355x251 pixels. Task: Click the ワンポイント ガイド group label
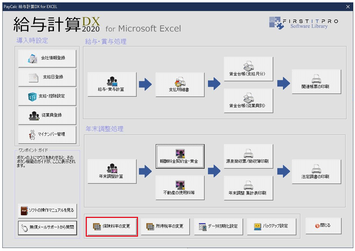[x=33, y=150]
